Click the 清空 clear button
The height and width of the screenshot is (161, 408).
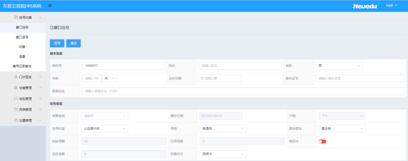[x=73, y=43]
